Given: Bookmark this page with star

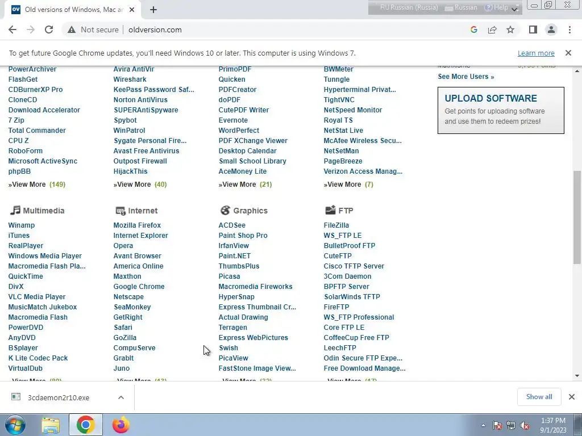Looking at the screenshot, I should tap(510, 30).
